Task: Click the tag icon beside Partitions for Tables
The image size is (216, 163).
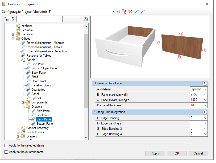Action: [23, 56]
